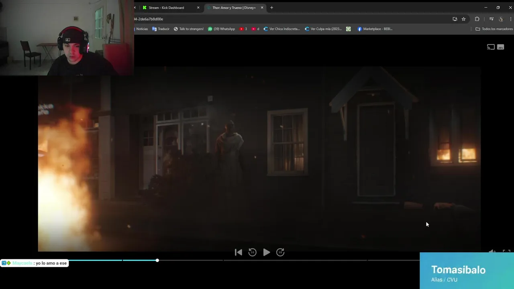Click the chat message 'yo lo amo a ese'
The image size is (514, 289).
pyautogui.click(x=51, y=263)
